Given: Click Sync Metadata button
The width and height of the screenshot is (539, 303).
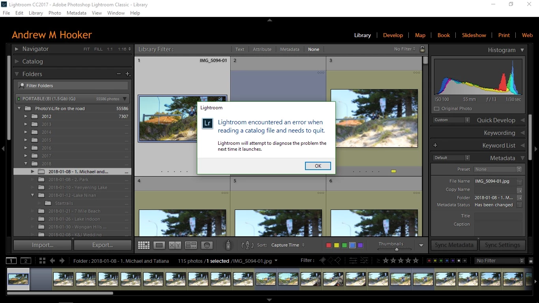Looking at the screenshot, I should [x=454, y=245].
